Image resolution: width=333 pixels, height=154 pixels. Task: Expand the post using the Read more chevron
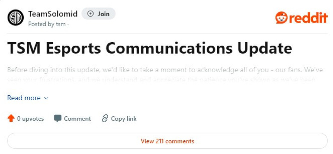[46, 98]
